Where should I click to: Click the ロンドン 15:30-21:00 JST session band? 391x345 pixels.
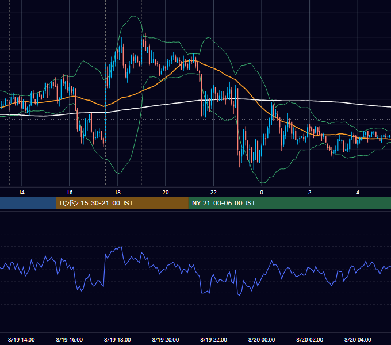tap(122, 203)
